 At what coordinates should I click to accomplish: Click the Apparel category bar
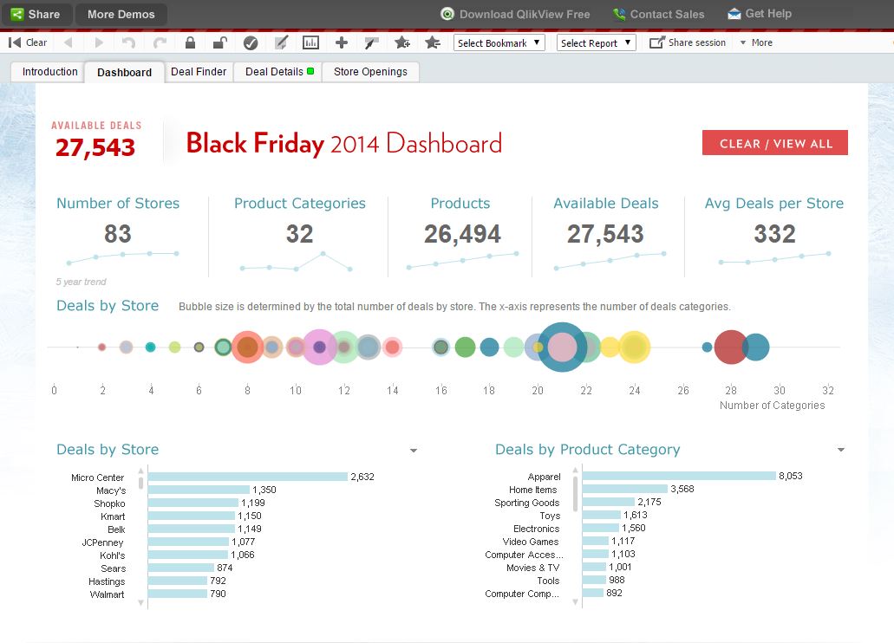pos(679,476)
